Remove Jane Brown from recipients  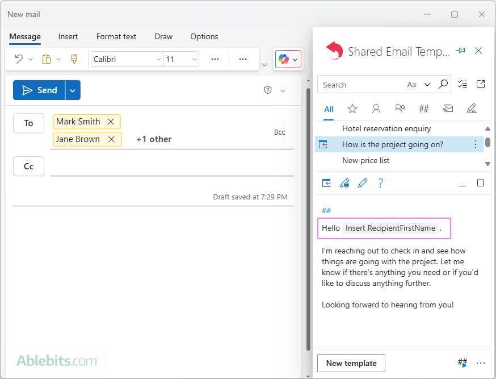click(111, 139)
